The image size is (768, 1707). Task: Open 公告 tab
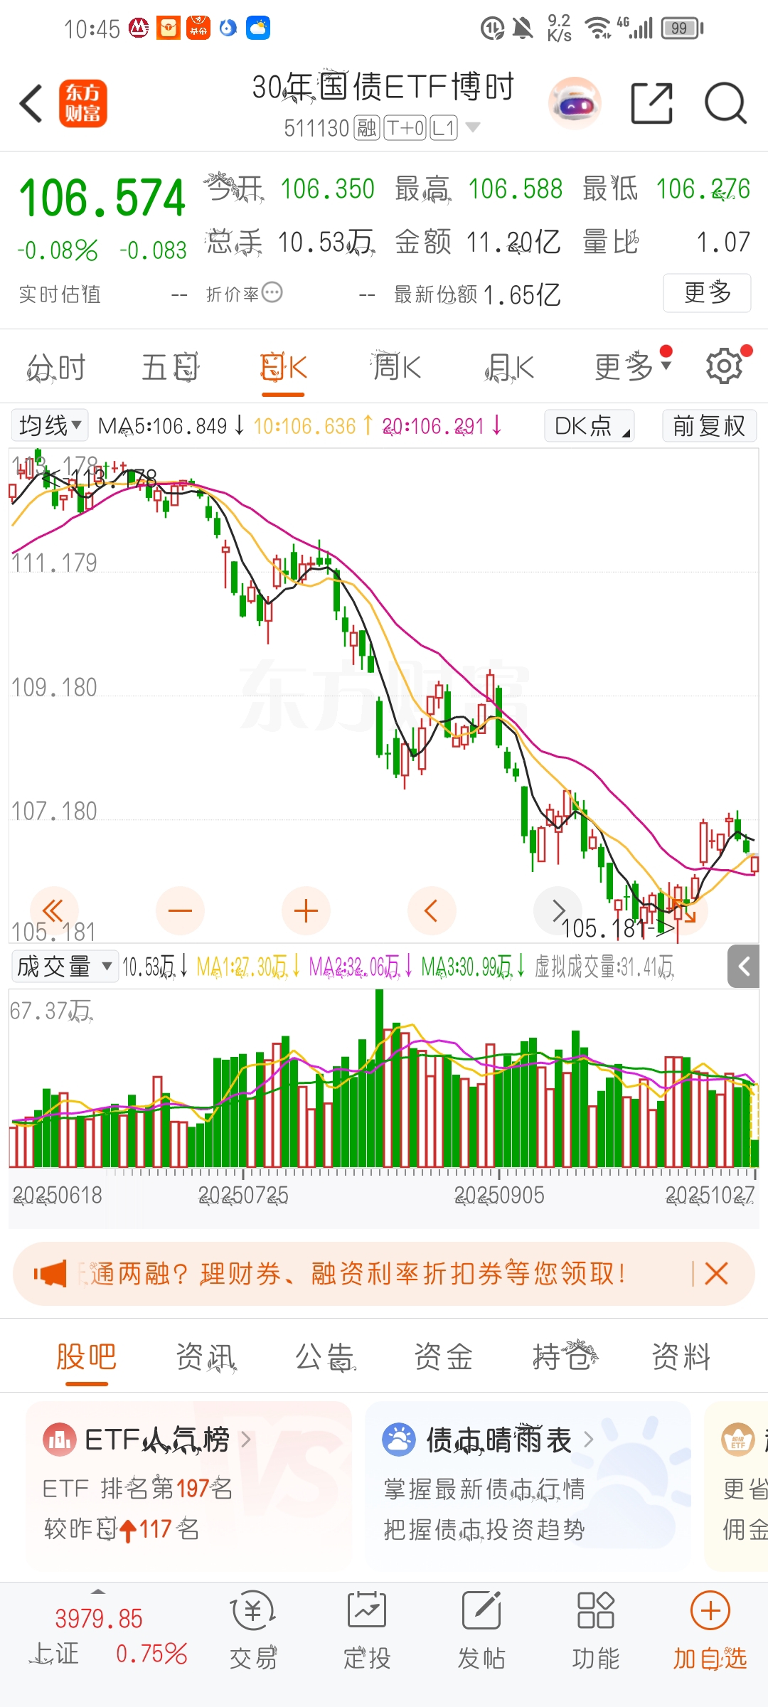coord(325,1357)
